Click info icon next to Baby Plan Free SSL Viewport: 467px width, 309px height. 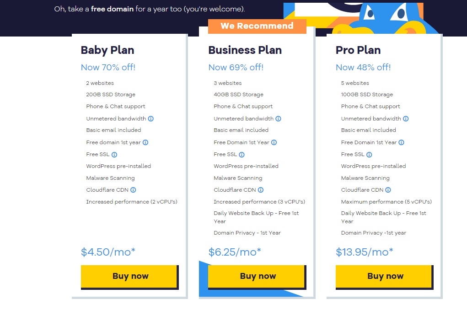tap(114, 154)
